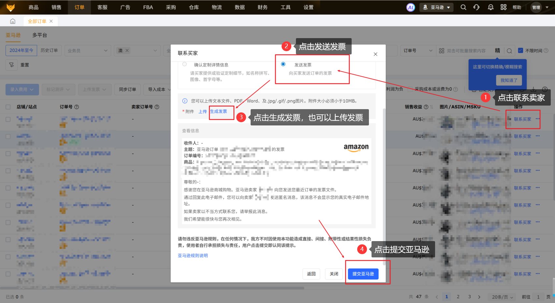Open the notifications bell

[490, 7]
